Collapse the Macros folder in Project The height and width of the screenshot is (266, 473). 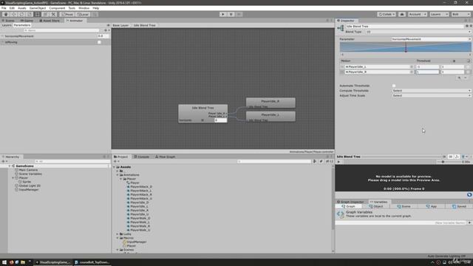[118, 238]
